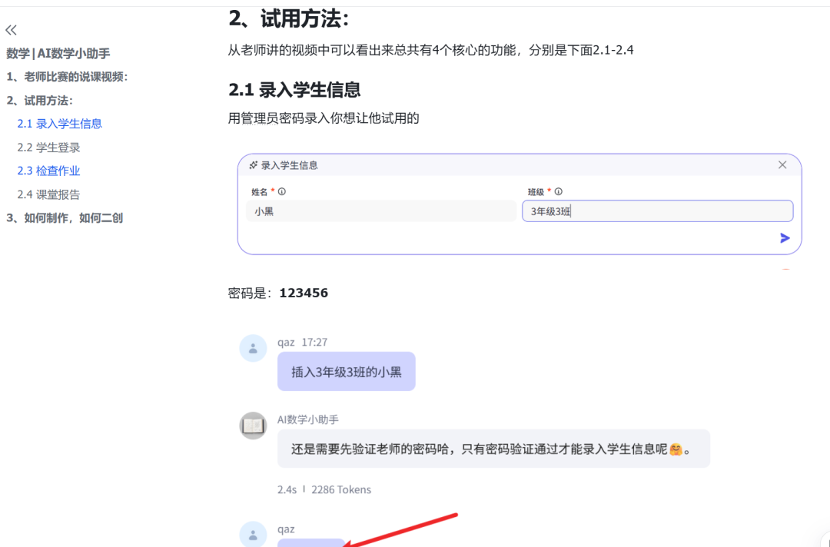
Task: Click info icon next to 姓名 label
Action: click(282, 191)
